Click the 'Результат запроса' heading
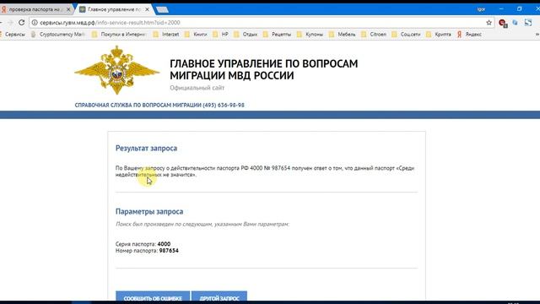Image resolution: width=540 pixels, height=304 pixels. tap(146, 149)
